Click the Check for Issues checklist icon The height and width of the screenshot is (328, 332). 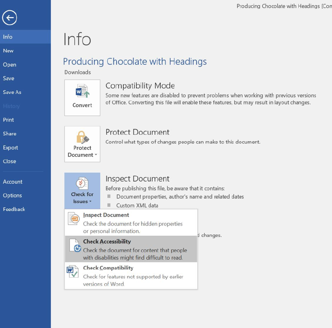[82, 183]
